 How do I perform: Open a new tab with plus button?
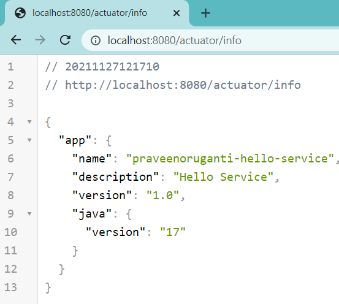click(205, 13)
